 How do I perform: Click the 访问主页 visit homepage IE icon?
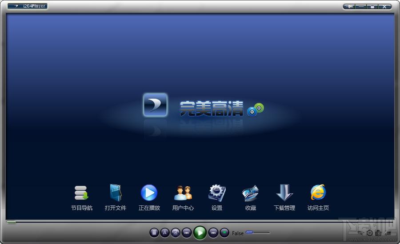click(318, 192)
